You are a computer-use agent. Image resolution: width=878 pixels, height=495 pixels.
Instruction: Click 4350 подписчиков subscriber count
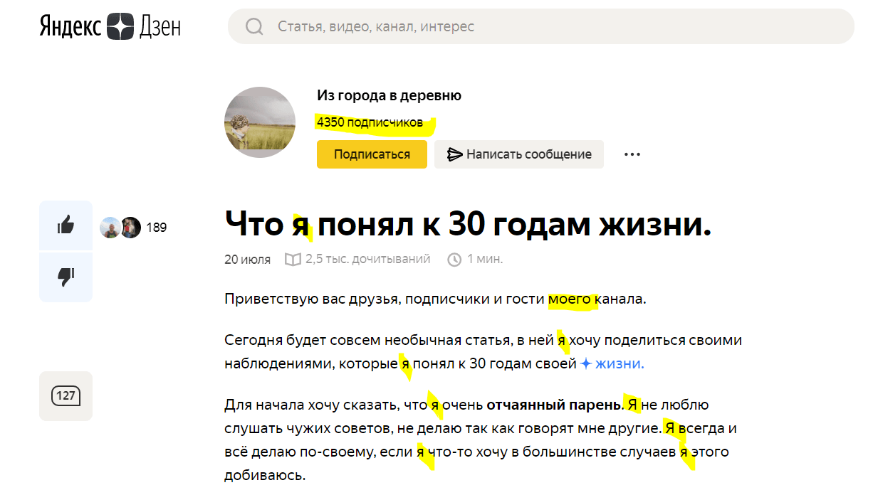tap(370, 122)
